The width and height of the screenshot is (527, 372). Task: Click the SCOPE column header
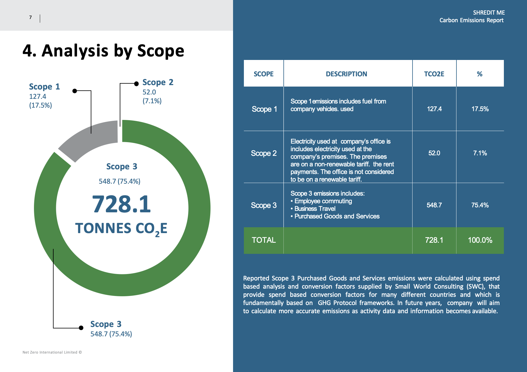coord(263,74)
